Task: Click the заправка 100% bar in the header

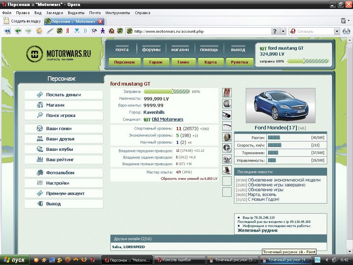Action: [x=308, y=61]
